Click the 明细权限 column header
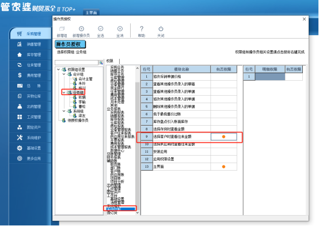The image size is (319, 226). tap(269, 69)
